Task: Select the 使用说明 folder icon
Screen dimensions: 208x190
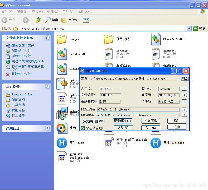Action: tap(109, 39)
